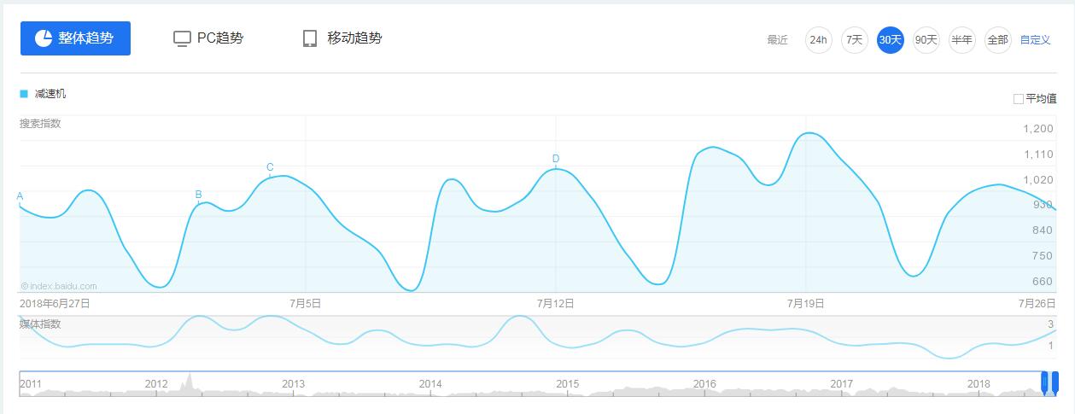The image size is (1075, 414).
Task: Switch to the 90天 range
Action: point(926,40)
